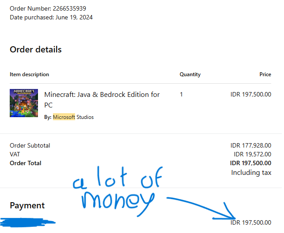This screenshot has width=284, height=233.
Task: Click the Quantity column header
Action: pyautogui.click(x=190, y=74)
